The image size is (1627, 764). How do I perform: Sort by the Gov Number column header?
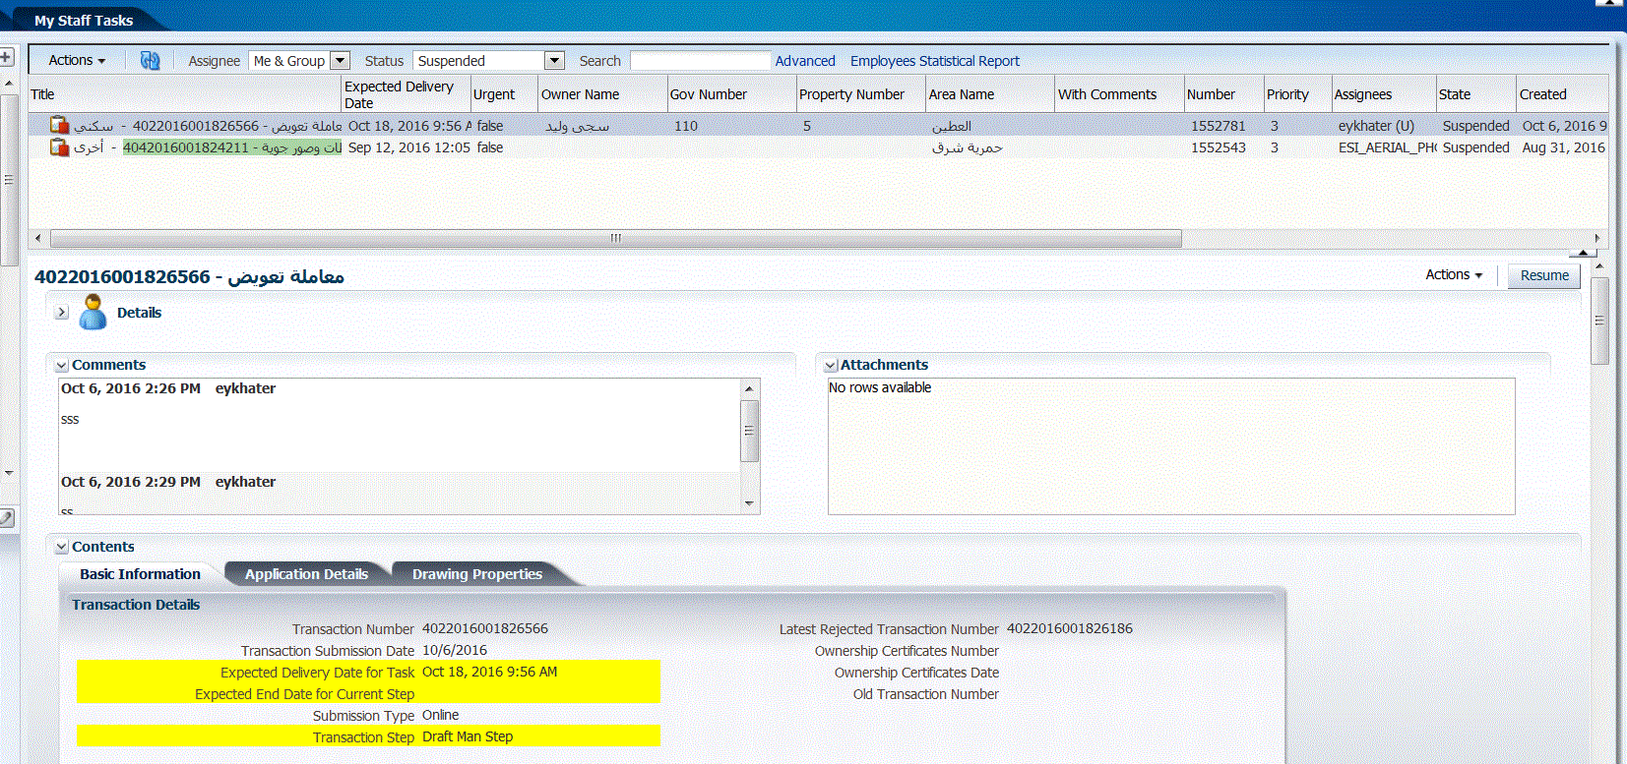coord(731,94)
